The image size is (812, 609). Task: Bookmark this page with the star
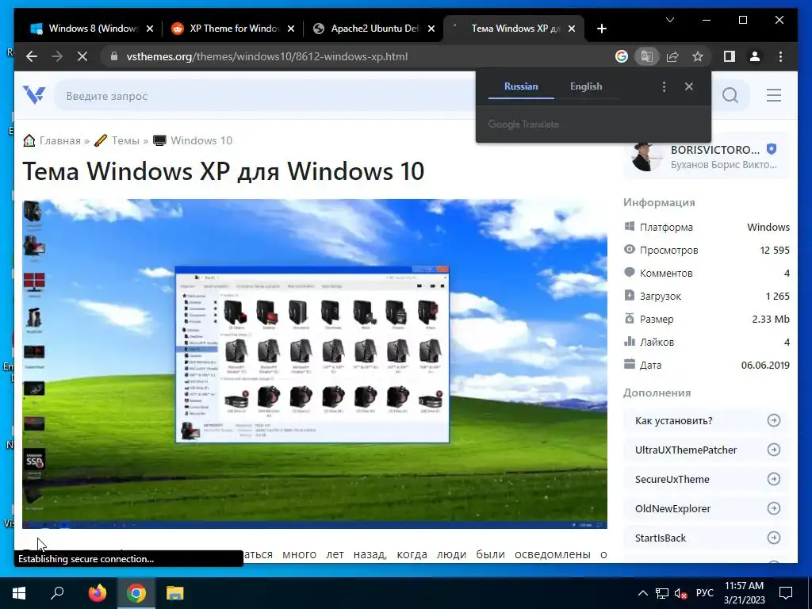tap(698, 56)
